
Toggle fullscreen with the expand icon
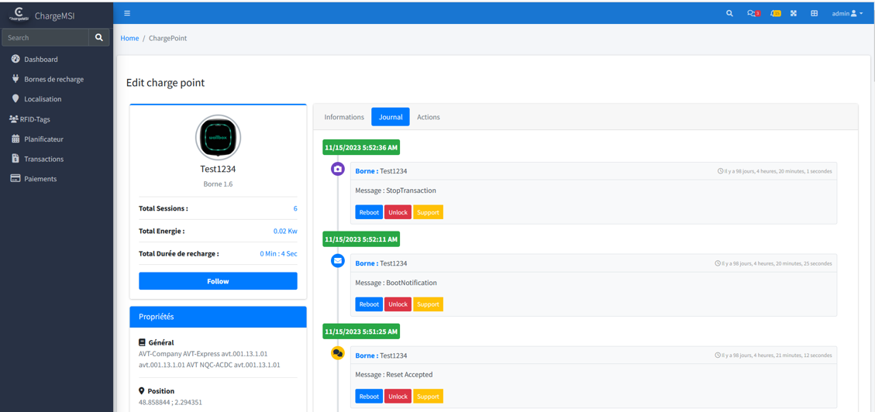(794, 13)
